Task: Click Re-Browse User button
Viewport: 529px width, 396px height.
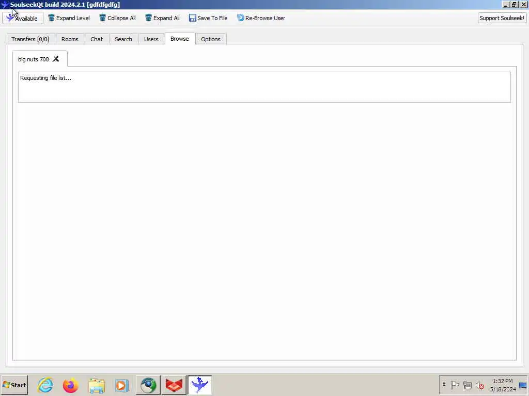Action: pos(261,18)
